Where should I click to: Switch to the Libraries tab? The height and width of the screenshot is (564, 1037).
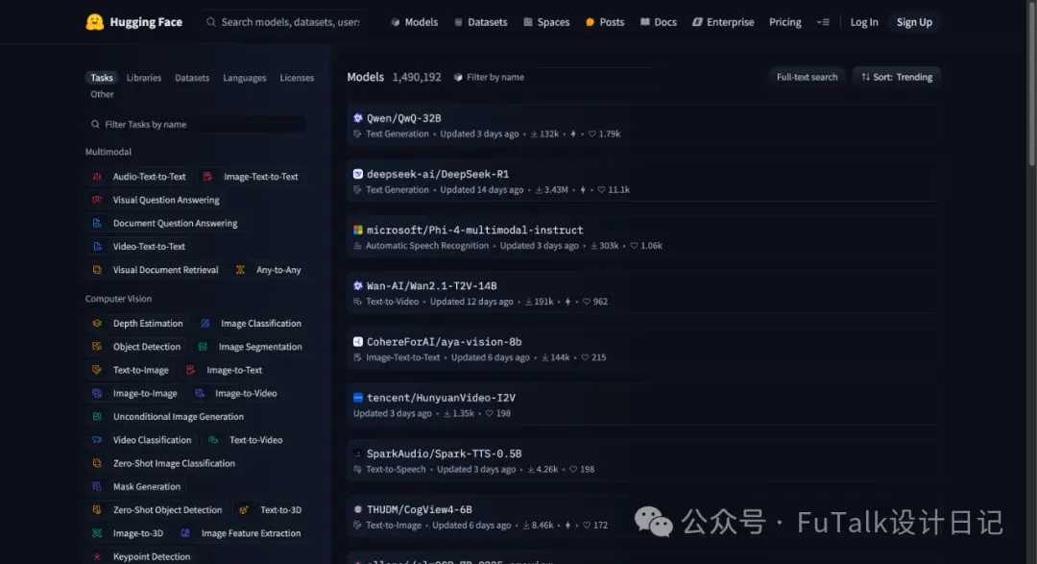click(143, 78)
